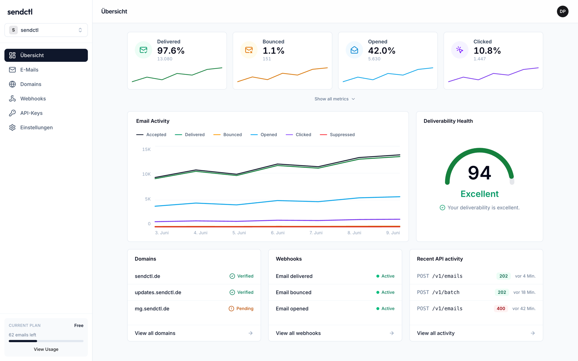Toggle the Opened series in the legend

point(264,135)
